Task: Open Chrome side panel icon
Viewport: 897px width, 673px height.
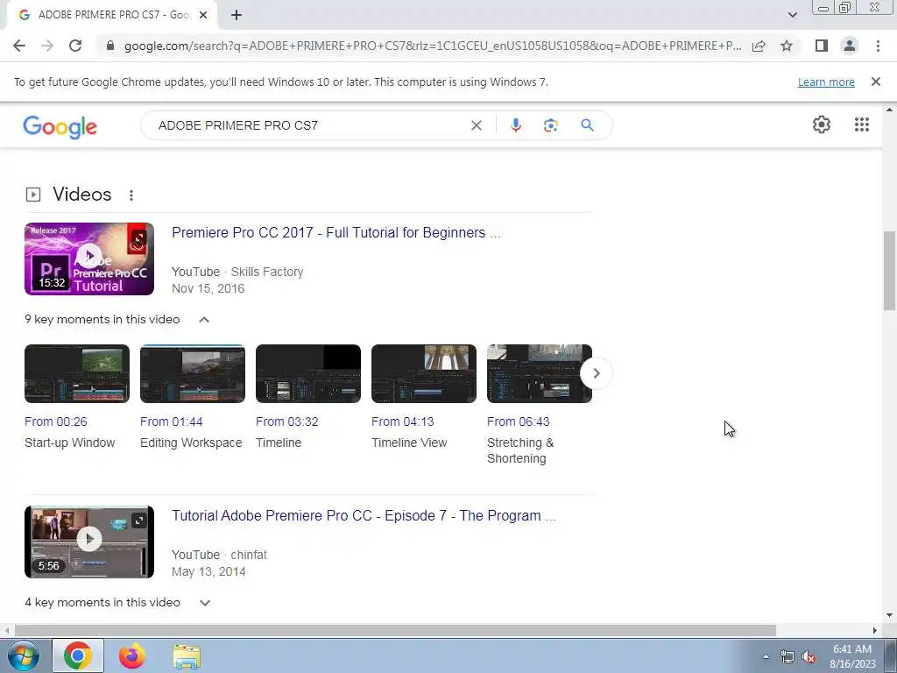Action: (x=822, y=46)
